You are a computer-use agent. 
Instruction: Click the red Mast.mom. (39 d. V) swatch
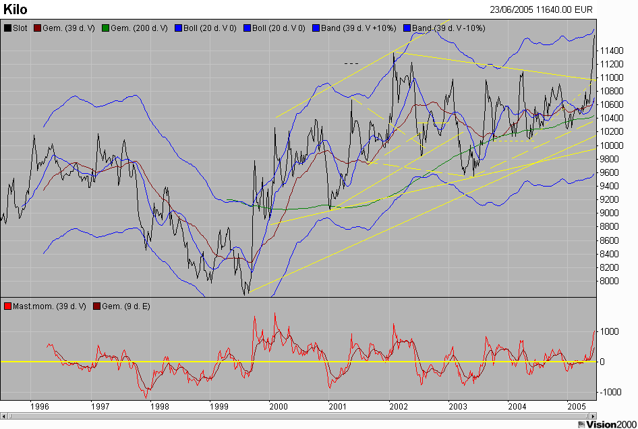[x=7, y=306]
